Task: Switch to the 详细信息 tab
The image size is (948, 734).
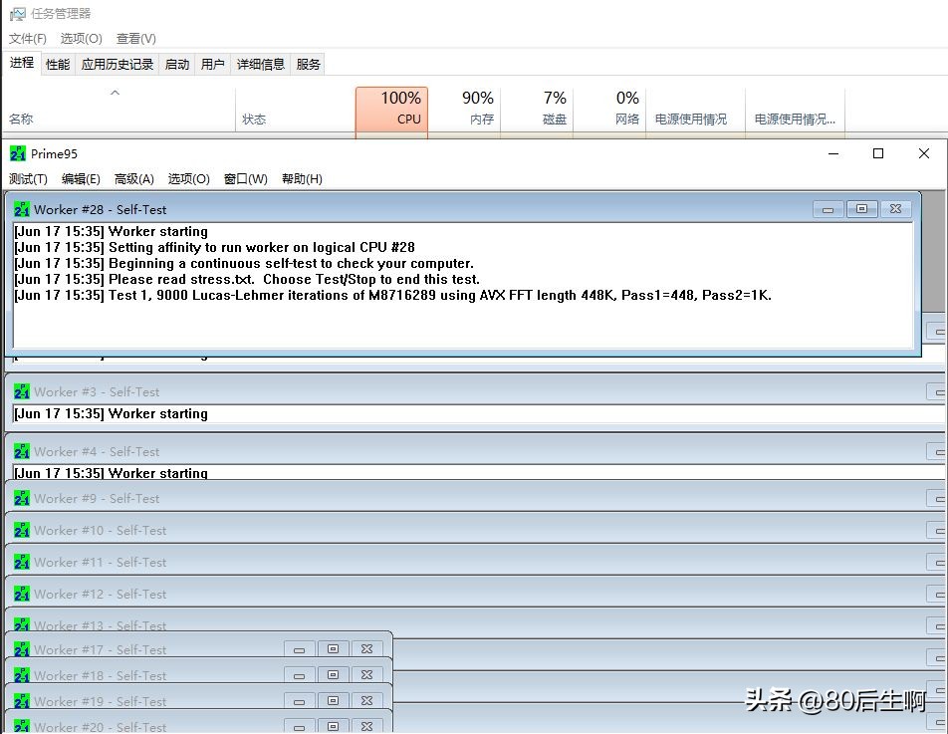Action: coord(261,64)
